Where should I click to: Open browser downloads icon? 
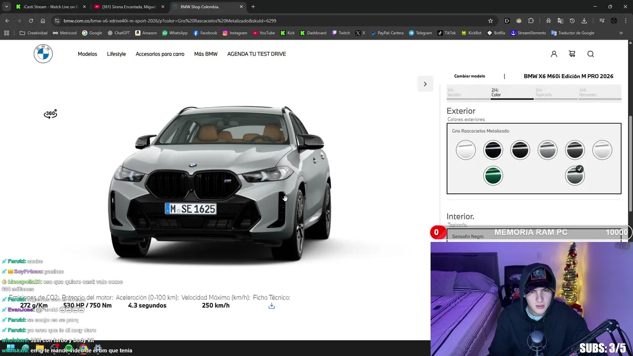584,21
